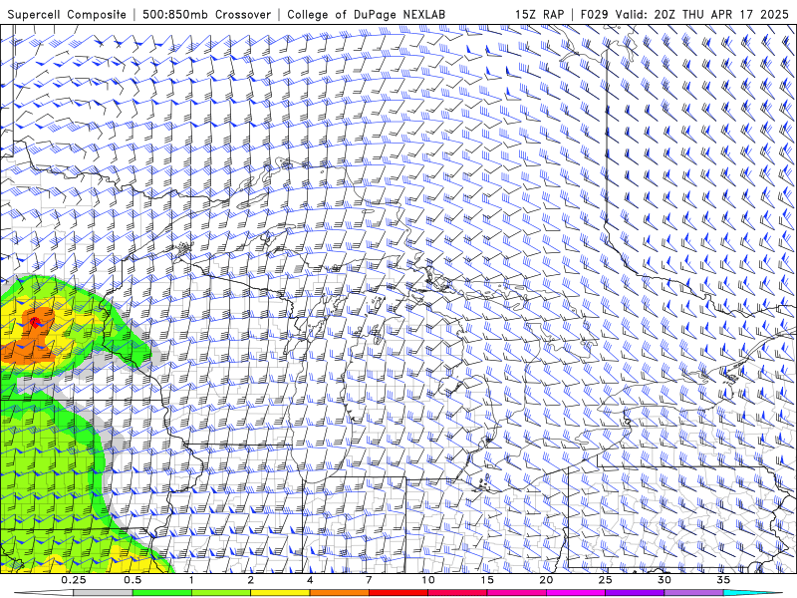Click the legend label '15'

487,580
